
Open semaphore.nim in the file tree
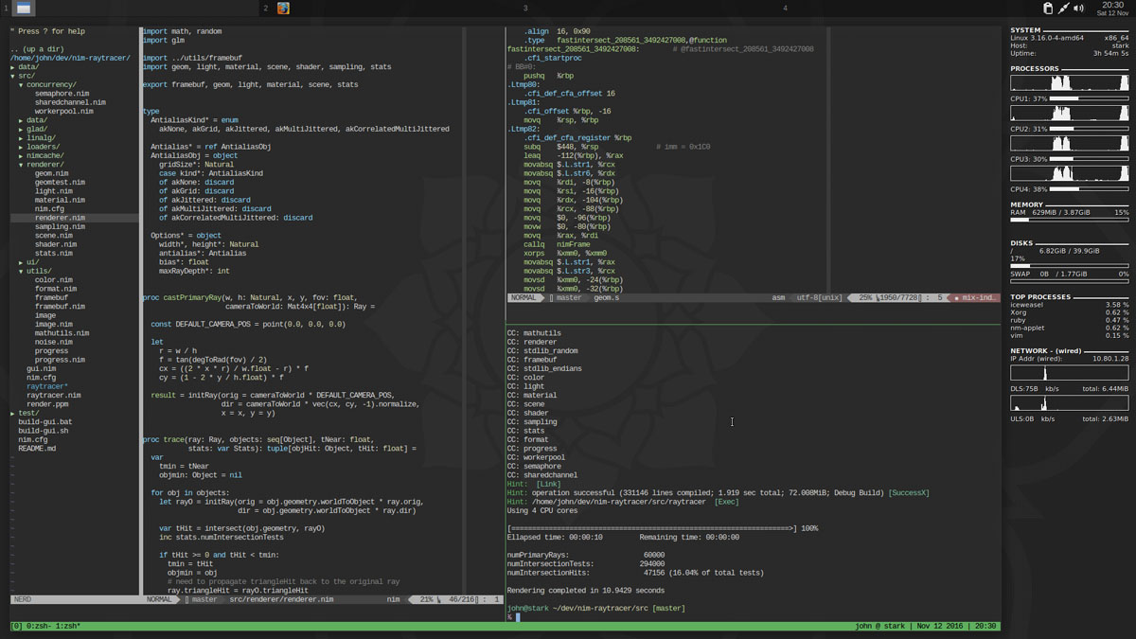pyautogui.click(x=62, y=94)
